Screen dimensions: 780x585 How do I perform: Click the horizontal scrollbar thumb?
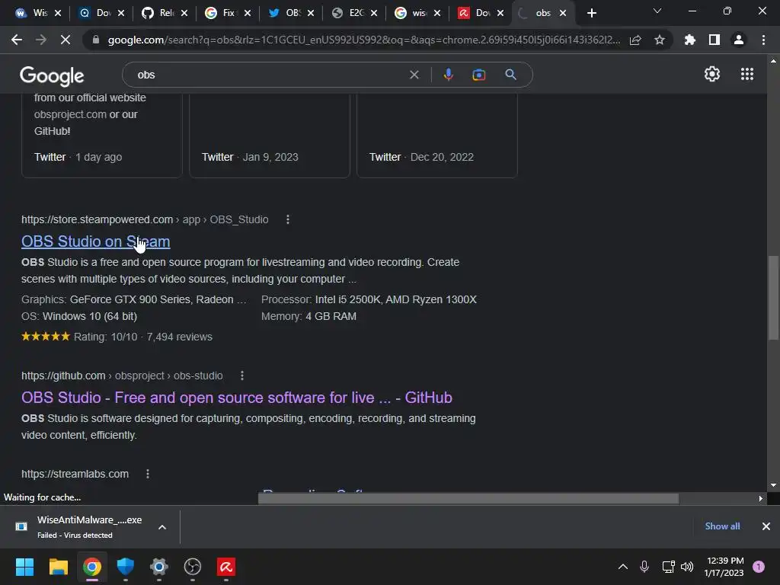click(468, 498)
